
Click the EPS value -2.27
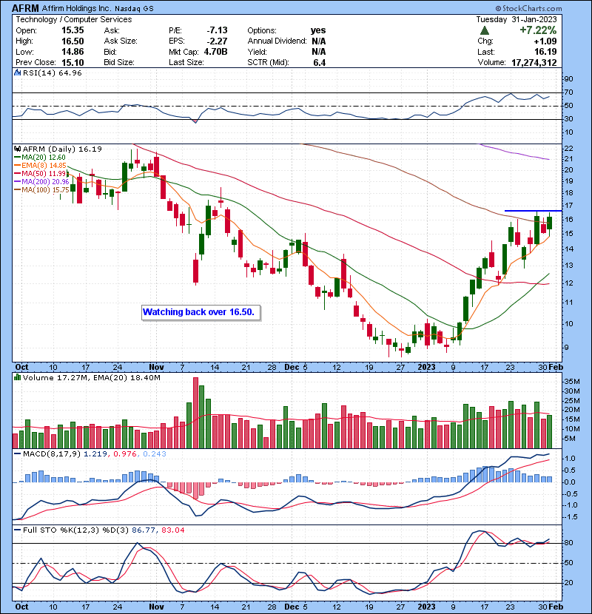tap(217, 41)
